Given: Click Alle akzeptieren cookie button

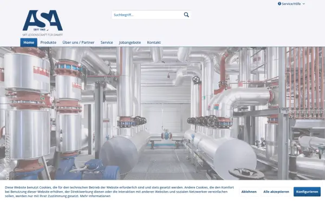Looking at the screenshot, I should click(x=276, y=192).
